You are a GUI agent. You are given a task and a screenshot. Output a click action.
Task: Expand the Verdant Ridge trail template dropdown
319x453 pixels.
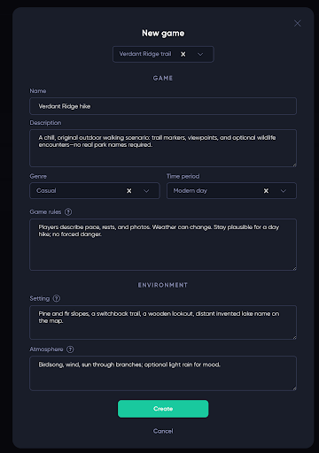click(x=200, y=54)
